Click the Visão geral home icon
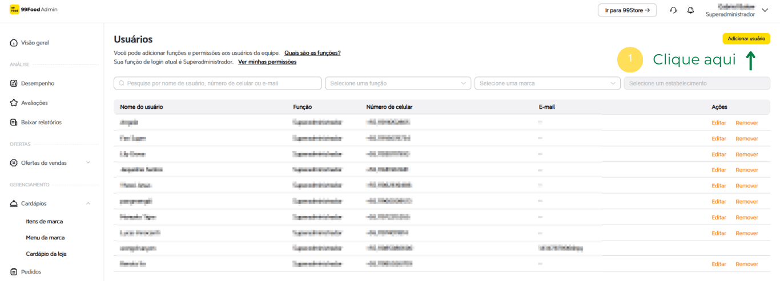Screen dimensions: 780x281 (14, 43)
